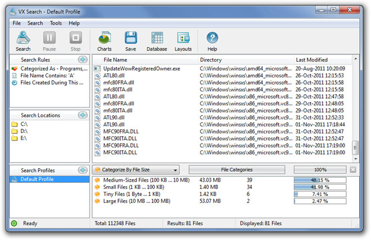
Task: Click the File Name Contains rule icon
Action: 15,76
